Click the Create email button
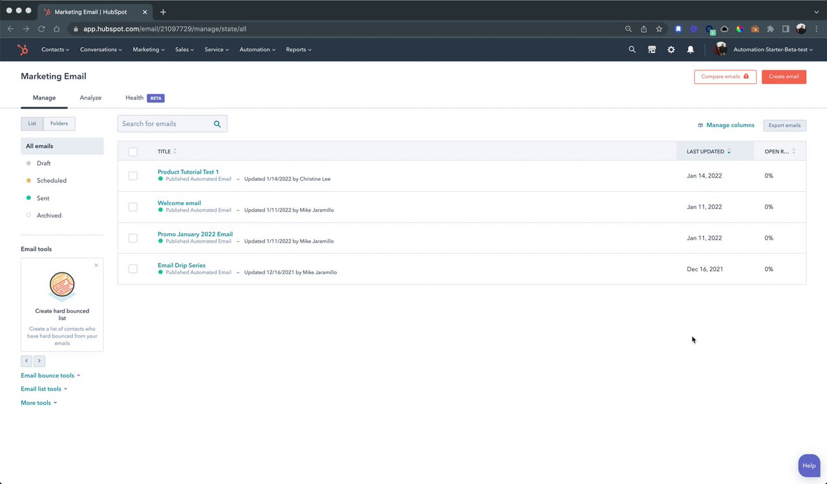This screenshot has width=827, height=484. [784, 77]
